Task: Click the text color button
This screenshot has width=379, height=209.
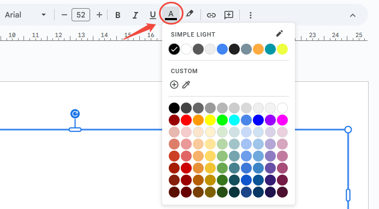Action: pos(171,15)
